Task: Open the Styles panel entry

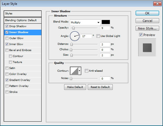Action: click(x=23, y=14)
